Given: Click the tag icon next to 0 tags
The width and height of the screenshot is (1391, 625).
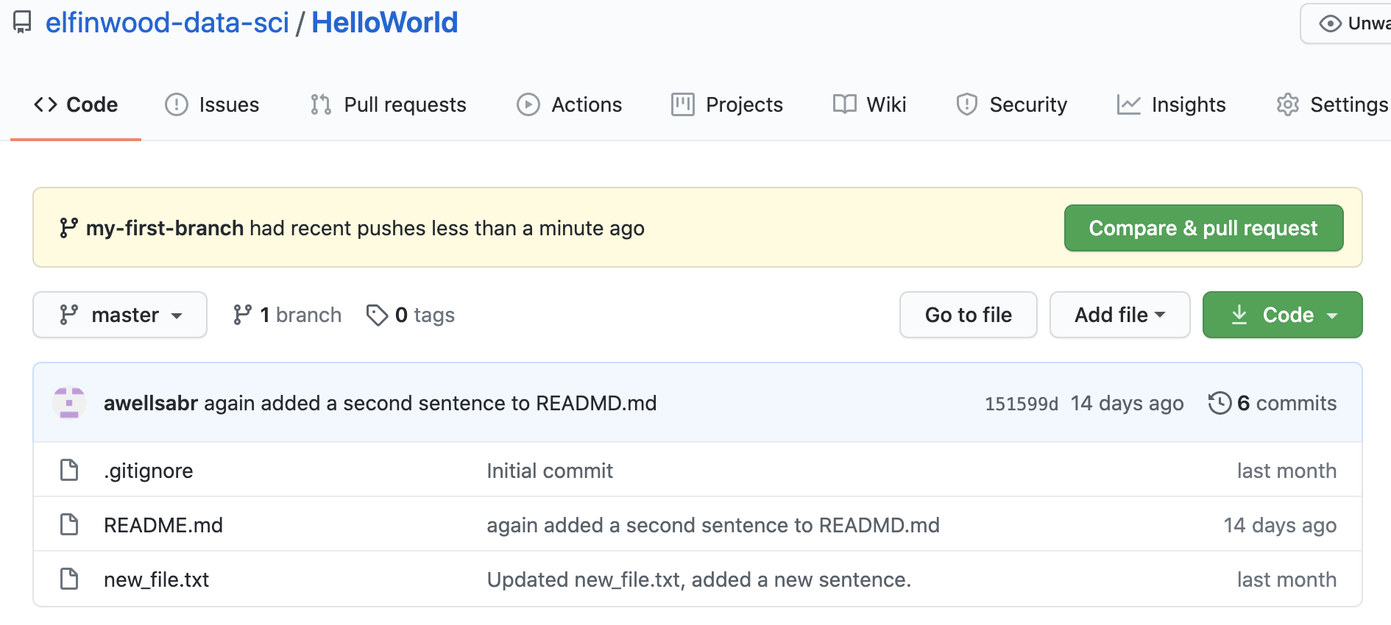Looking at the screenshot, I should tap(377, 315).
